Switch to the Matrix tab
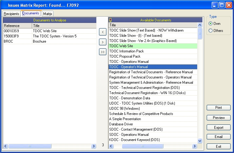Screen dimensions: 234x153 pos(48,14)
